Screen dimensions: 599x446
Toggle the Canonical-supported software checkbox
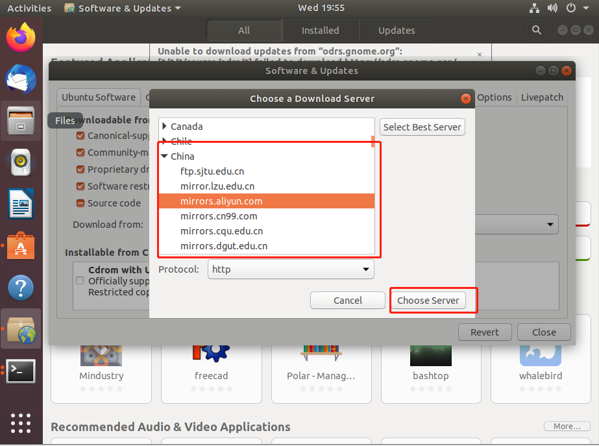click(x=80, y=136)
